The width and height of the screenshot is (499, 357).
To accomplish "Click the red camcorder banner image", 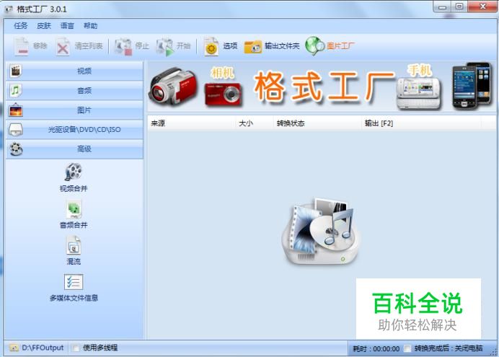I will [173, 87].
